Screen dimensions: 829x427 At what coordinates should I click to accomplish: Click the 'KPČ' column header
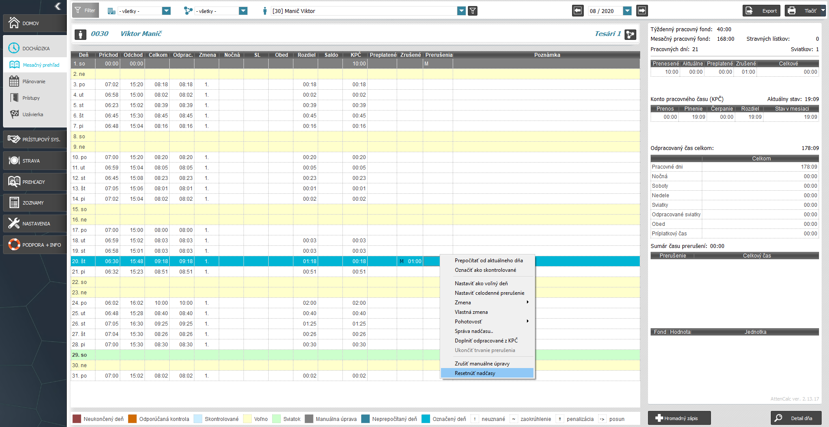click(355, 55)
